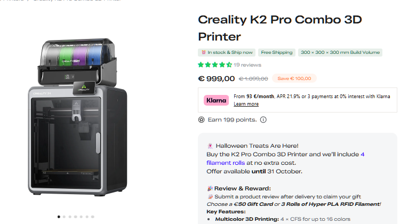400x224 pixels.
Task: Click the crossed-out € 1.099,00 original price
Action: click(x=253, y=79)
